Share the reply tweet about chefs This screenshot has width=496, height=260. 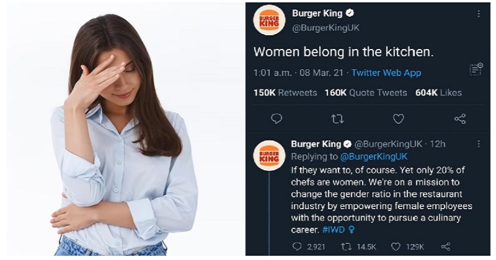(446, 247)
